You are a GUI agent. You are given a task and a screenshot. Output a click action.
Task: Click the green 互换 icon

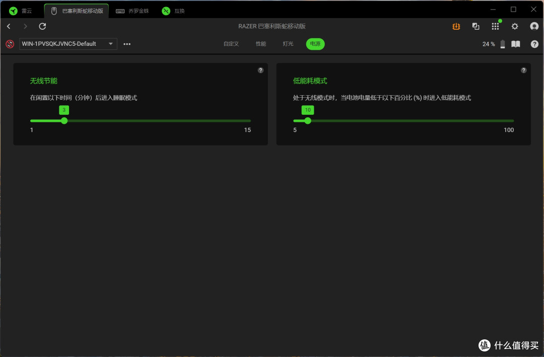coord(166,11)
